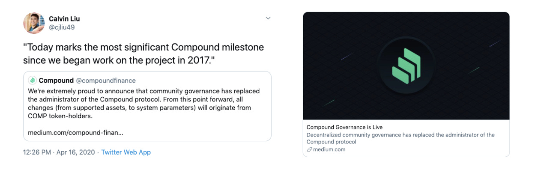
Task: Follow the medium.com/compound-finan… link
Action: pos(75,133)
